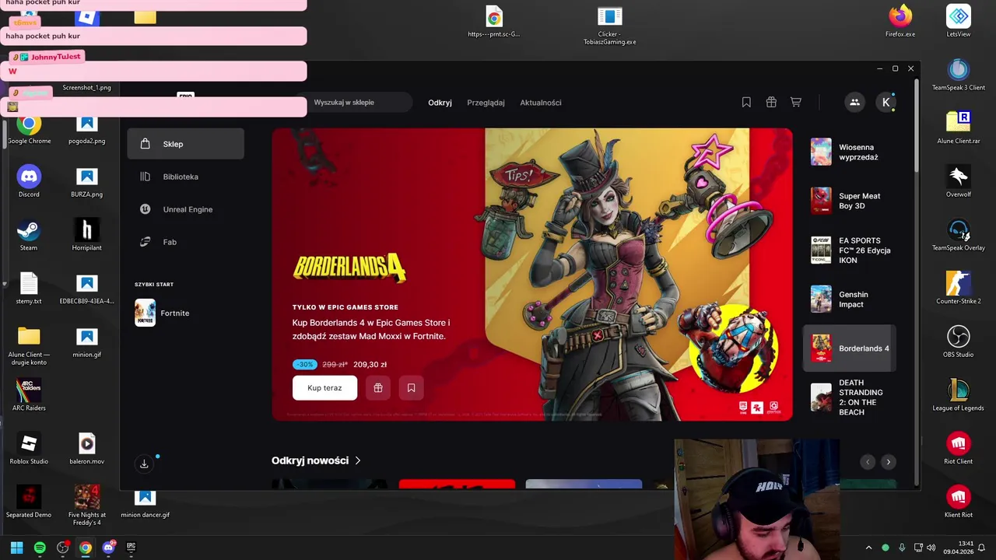Click the microphone icon in system tray
The image size is (996, 560).
point(902,548)
